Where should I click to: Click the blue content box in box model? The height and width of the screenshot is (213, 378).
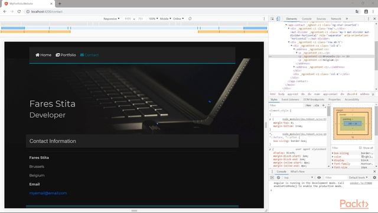[x=353, y=124]
